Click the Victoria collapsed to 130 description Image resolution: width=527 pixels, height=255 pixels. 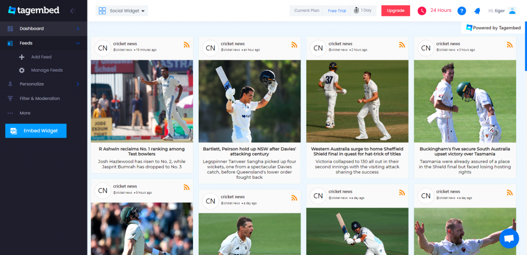[357, 167]
